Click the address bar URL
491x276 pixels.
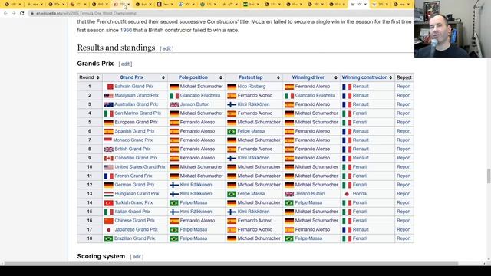tap(86, 14)
